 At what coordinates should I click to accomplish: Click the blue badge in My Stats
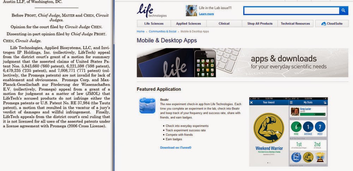tap(296, 157)
